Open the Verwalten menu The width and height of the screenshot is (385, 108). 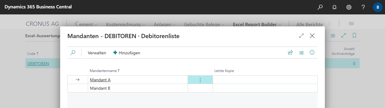tap(97, 53)
